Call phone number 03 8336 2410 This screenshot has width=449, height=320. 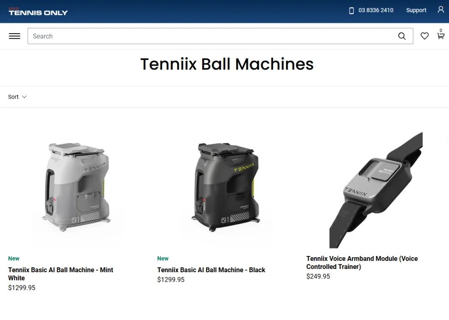point(376,10)
